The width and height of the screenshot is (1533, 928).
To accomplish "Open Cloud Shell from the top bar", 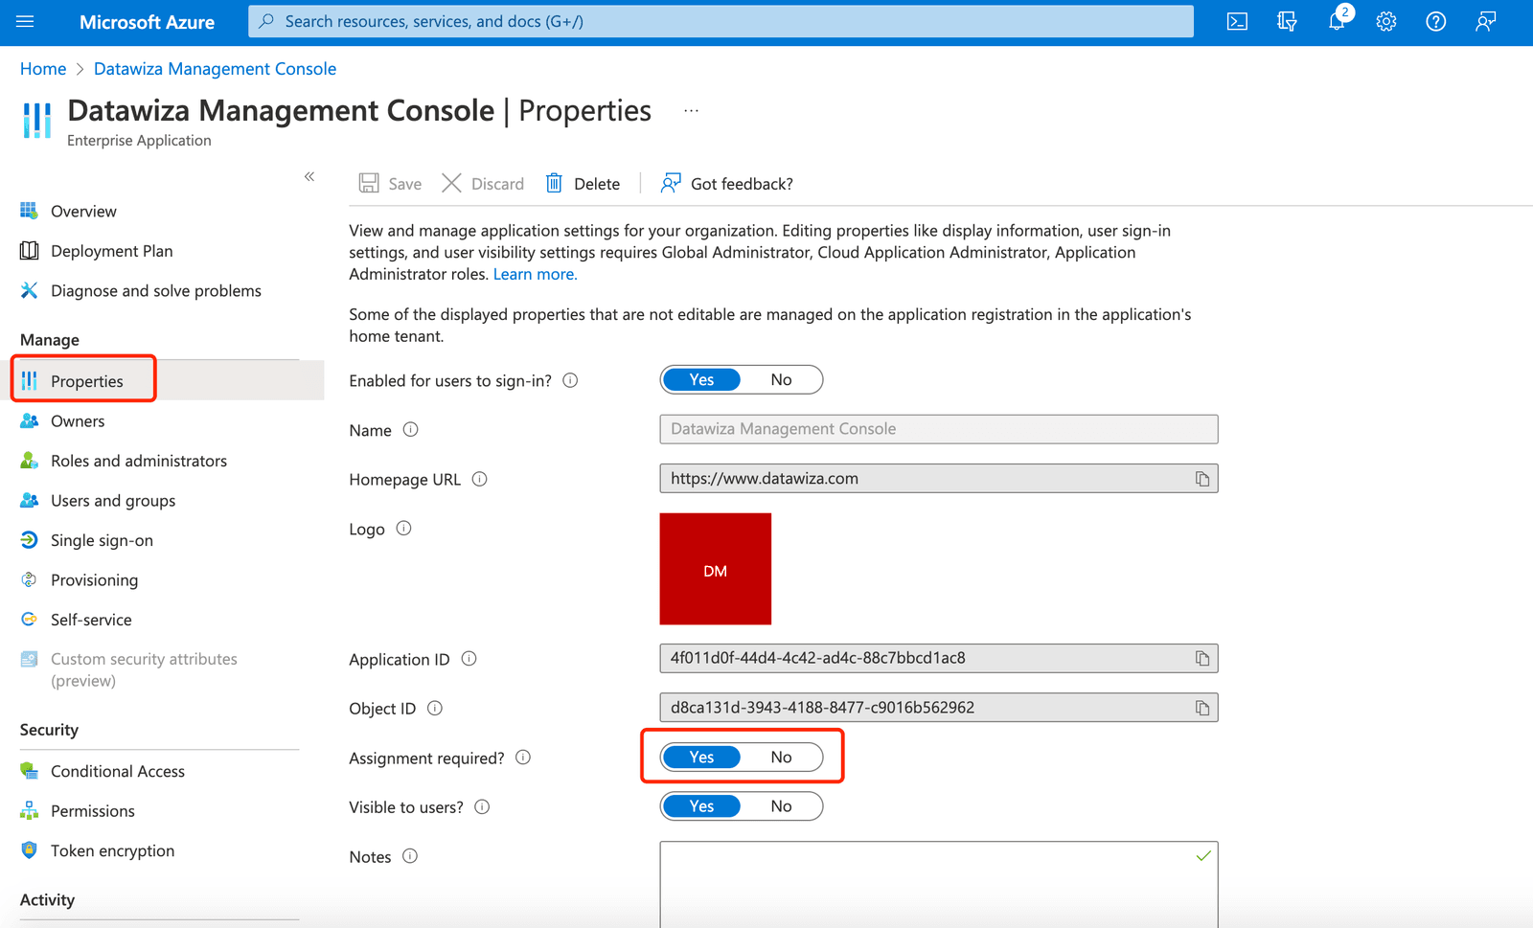I will 1237,21.
